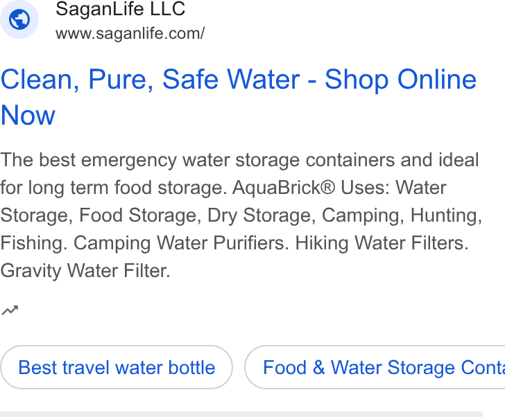
Task: Click the word Now in the headline
Action: 28,115
